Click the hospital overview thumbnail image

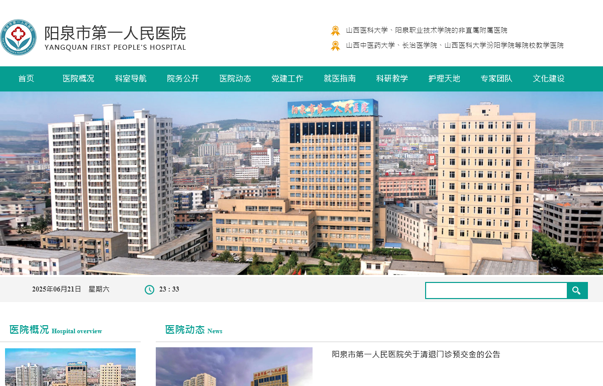pos(70,367)
